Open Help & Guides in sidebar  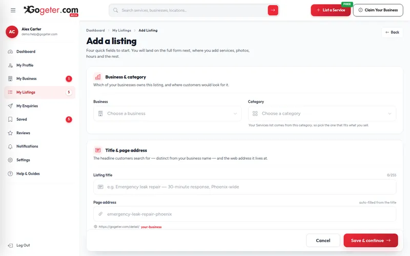[x=40, y=174]
